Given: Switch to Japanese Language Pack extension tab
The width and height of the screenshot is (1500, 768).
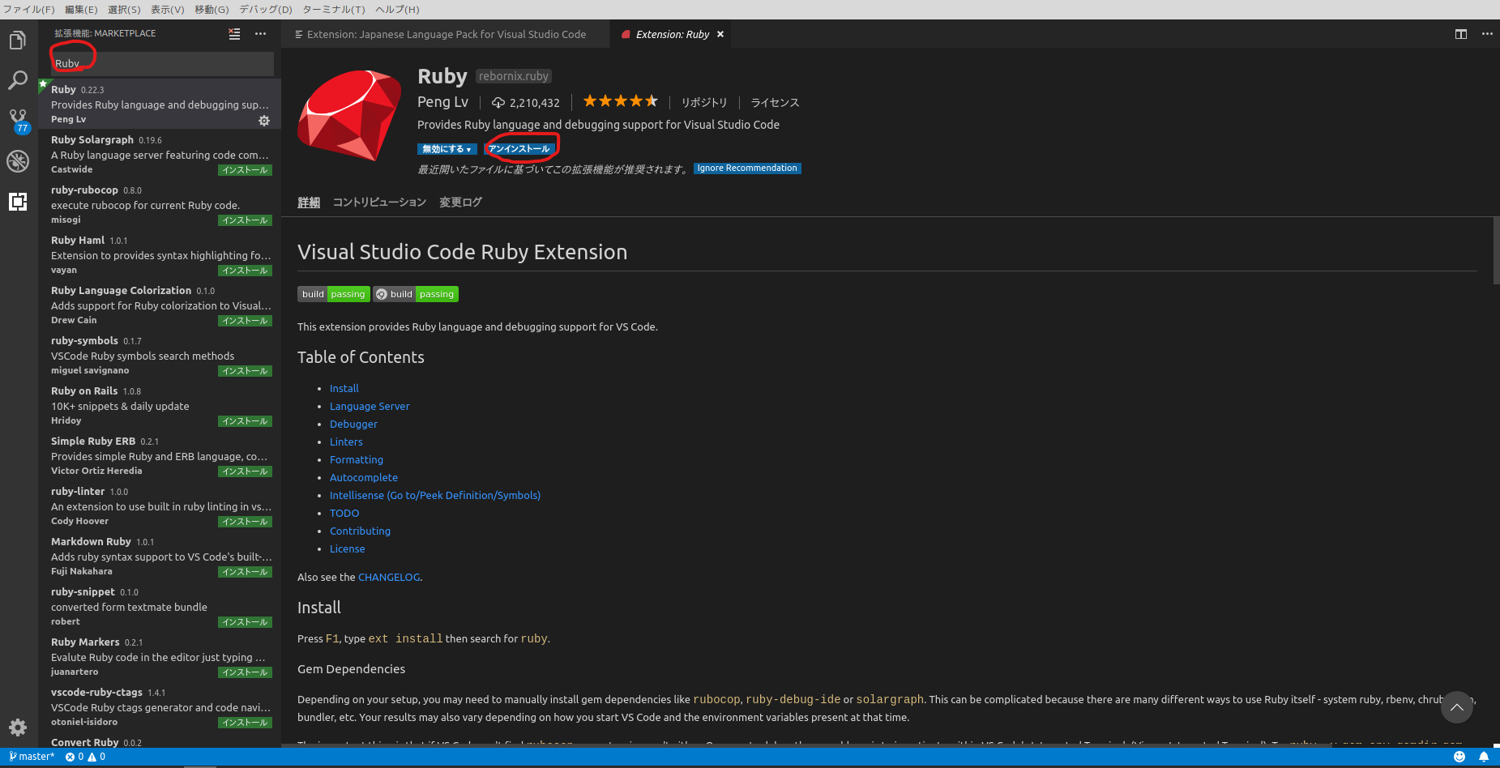Looking at the screenshot, I should [445, 34].
